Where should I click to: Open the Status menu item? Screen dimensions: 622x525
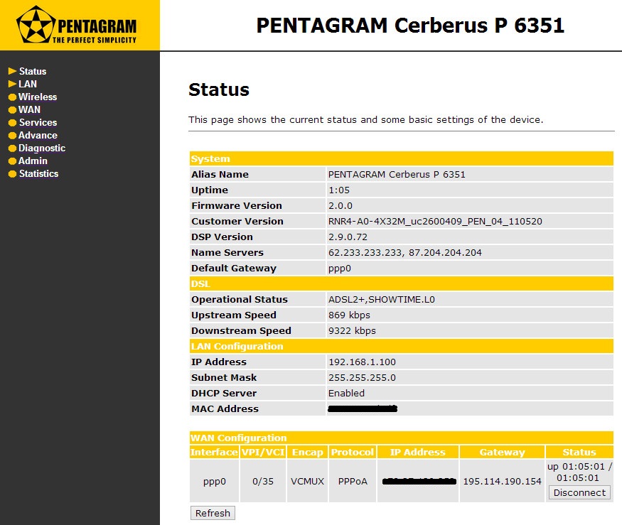coord(33,71)
